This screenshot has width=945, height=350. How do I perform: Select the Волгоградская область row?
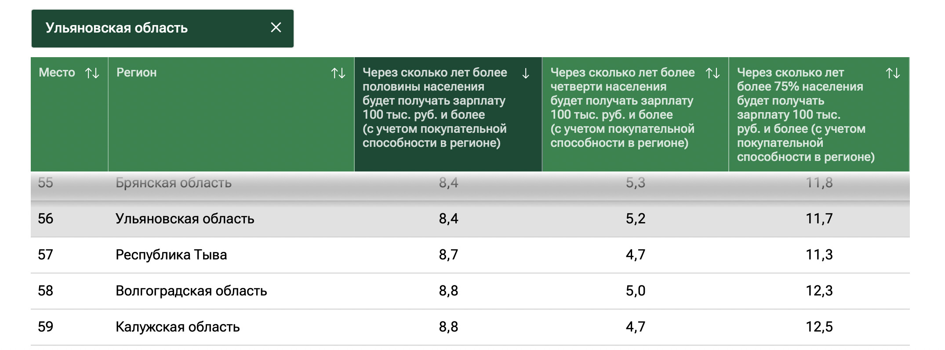470,291
